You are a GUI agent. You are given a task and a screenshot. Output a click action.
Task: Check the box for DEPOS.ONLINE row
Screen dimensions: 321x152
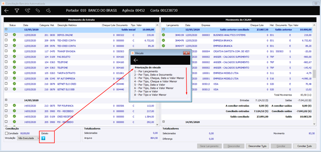tap(6, 35)
